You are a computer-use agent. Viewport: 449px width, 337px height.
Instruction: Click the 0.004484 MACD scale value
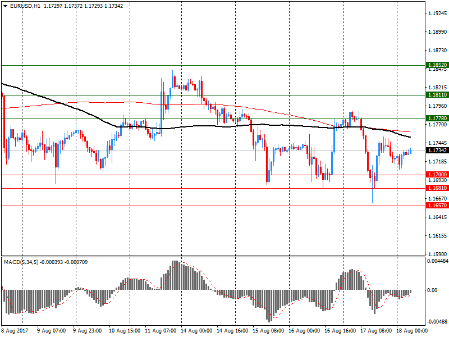point(438,261)
